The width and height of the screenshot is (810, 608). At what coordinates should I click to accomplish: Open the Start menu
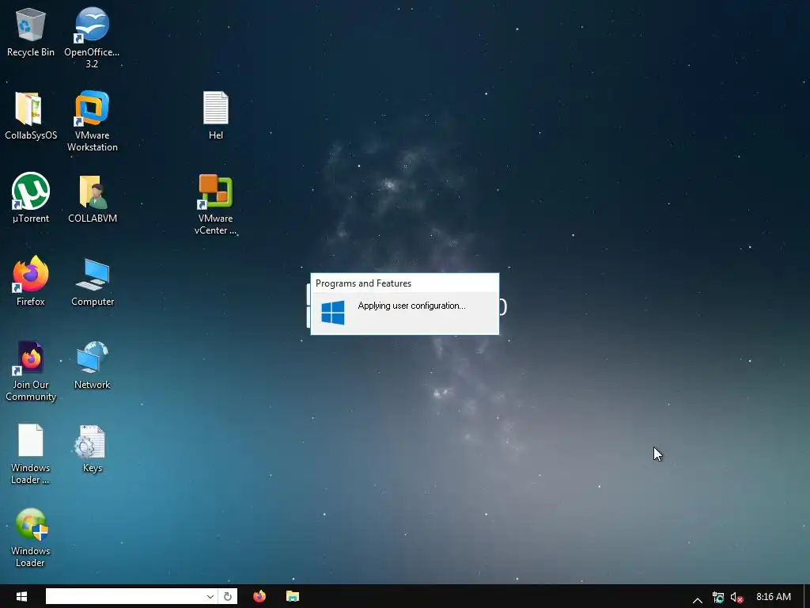pos(21,597)
